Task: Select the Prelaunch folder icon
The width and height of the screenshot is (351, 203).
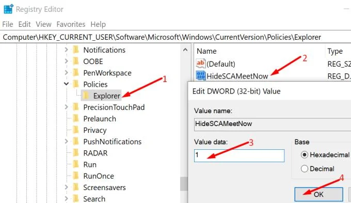Action: click(x=76, y=118)
